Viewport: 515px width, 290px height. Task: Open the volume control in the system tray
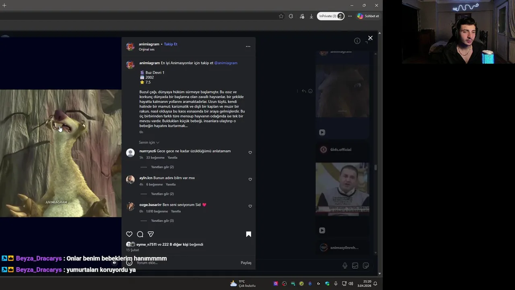click(x=351, y=284)
